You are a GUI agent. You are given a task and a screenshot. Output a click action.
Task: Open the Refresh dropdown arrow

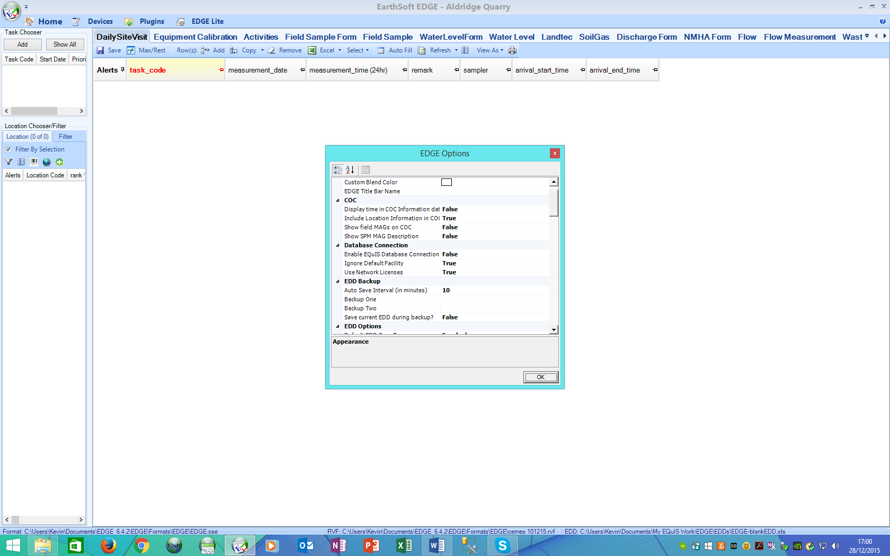coord(456,50)
